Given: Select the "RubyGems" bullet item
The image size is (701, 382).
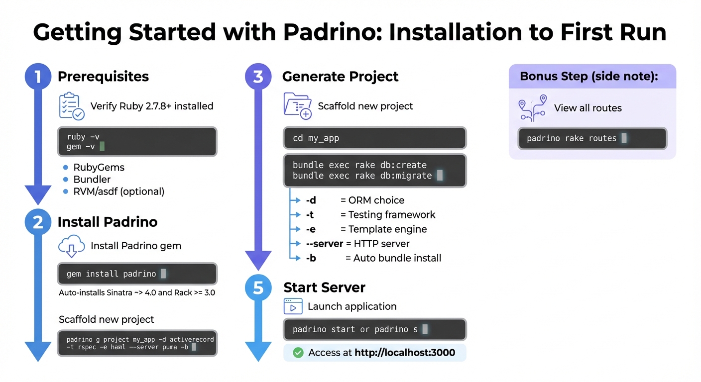Looking at the screenshot, I should pos(99,168).
